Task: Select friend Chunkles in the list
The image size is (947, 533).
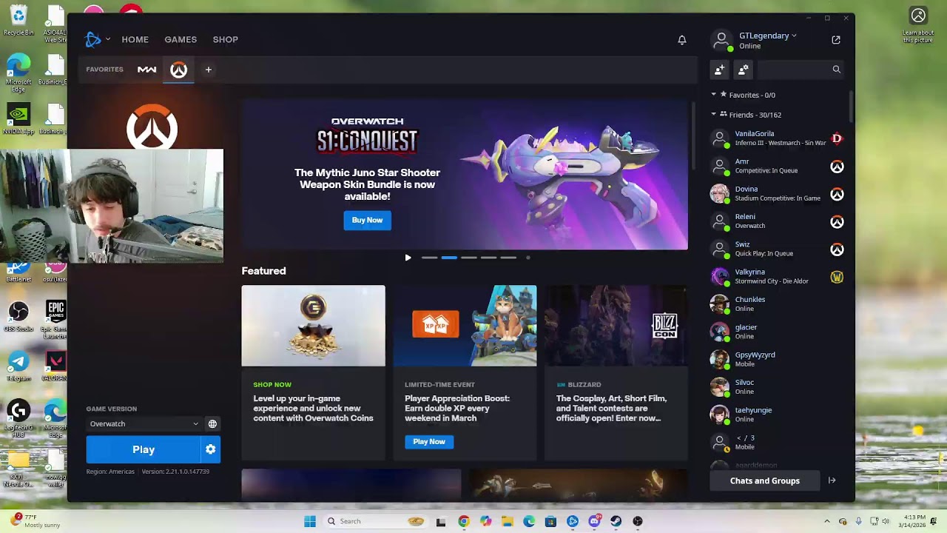Action: [x=777, y=304]
